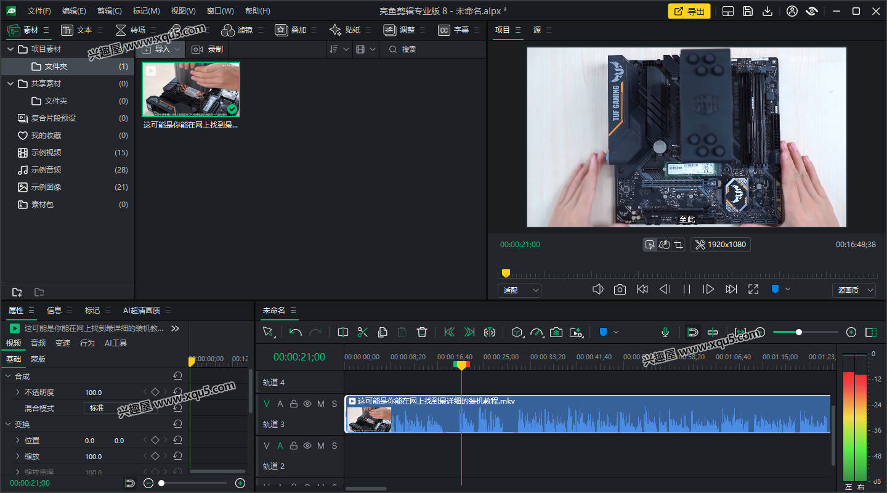The image size is (887, 493).
Task: Click the keyframe panel zoom slider at bottom left
Action: tap(161, 483)
